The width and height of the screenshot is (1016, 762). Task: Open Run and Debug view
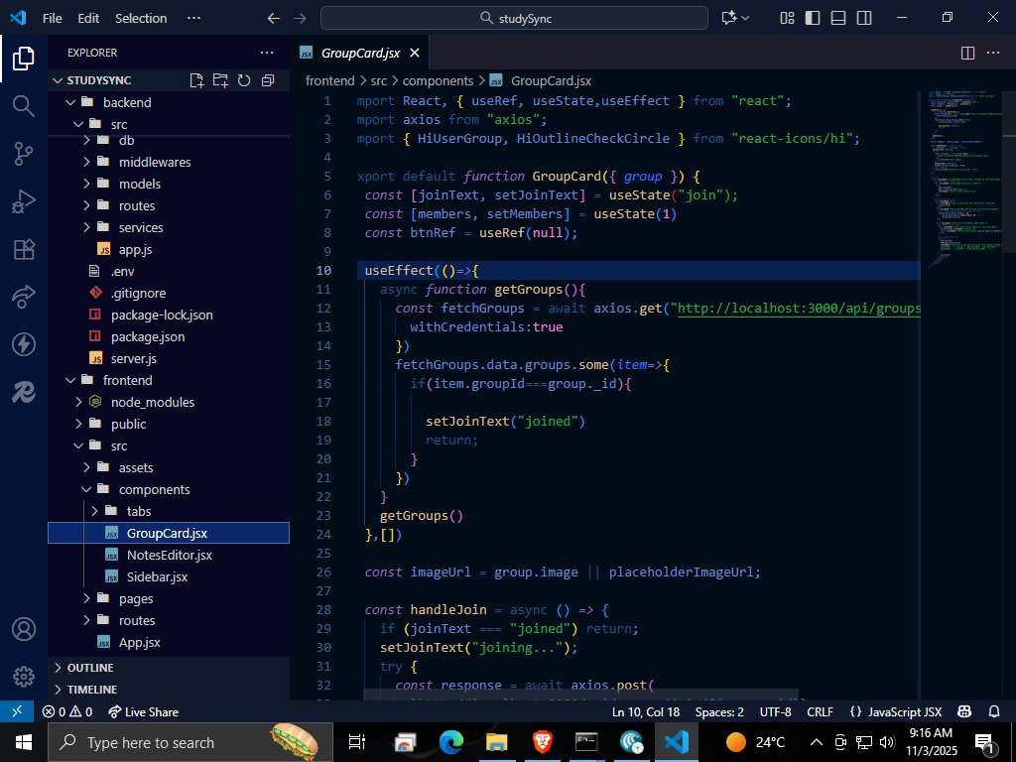tap(24, 201)
